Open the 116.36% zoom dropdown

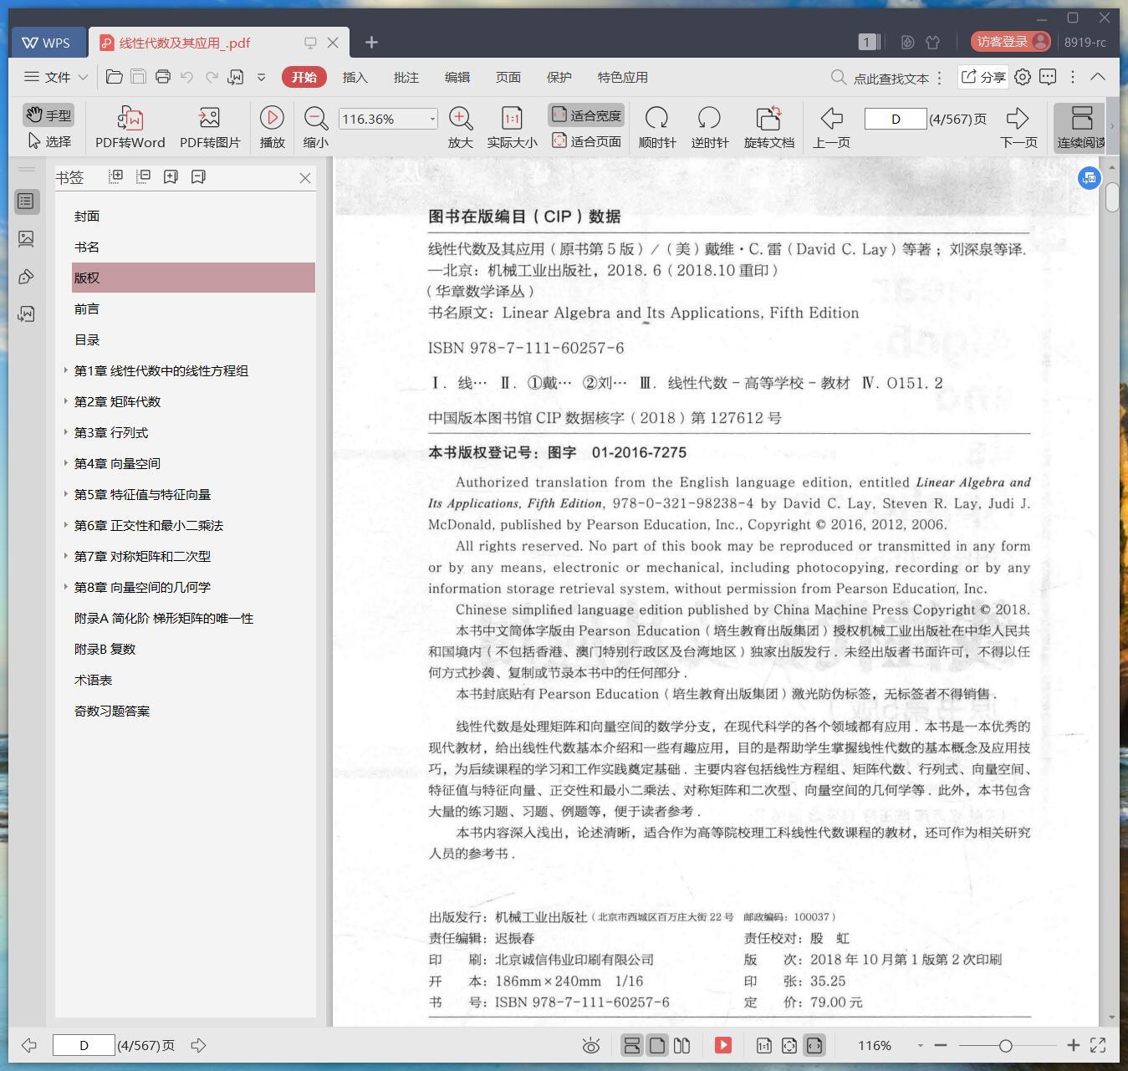pyautogui.click(x=432, y=119)
